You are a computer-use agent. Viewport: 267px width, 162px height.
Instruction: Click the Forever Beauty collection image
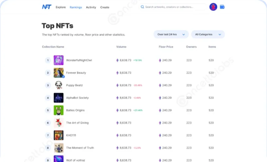tap(58, 73)
